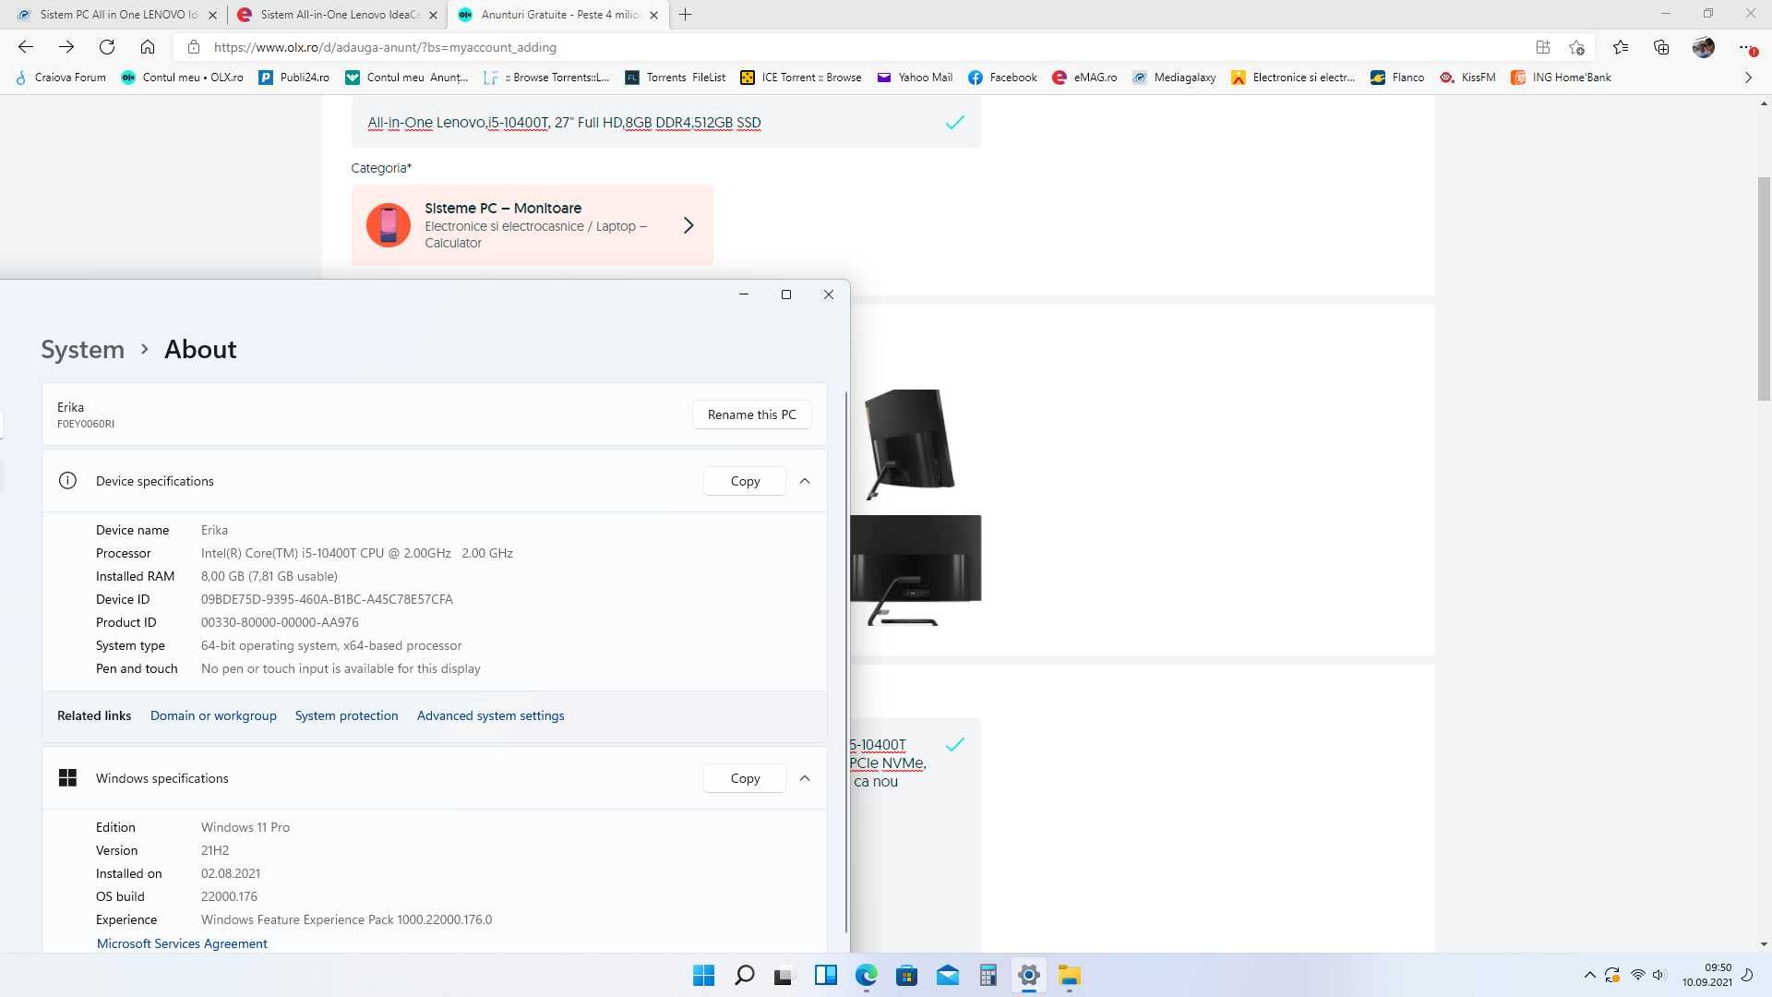Click the Copy button for Device specifications
The height and width of the screenshot is (997, 1772).
click(745, 480)
